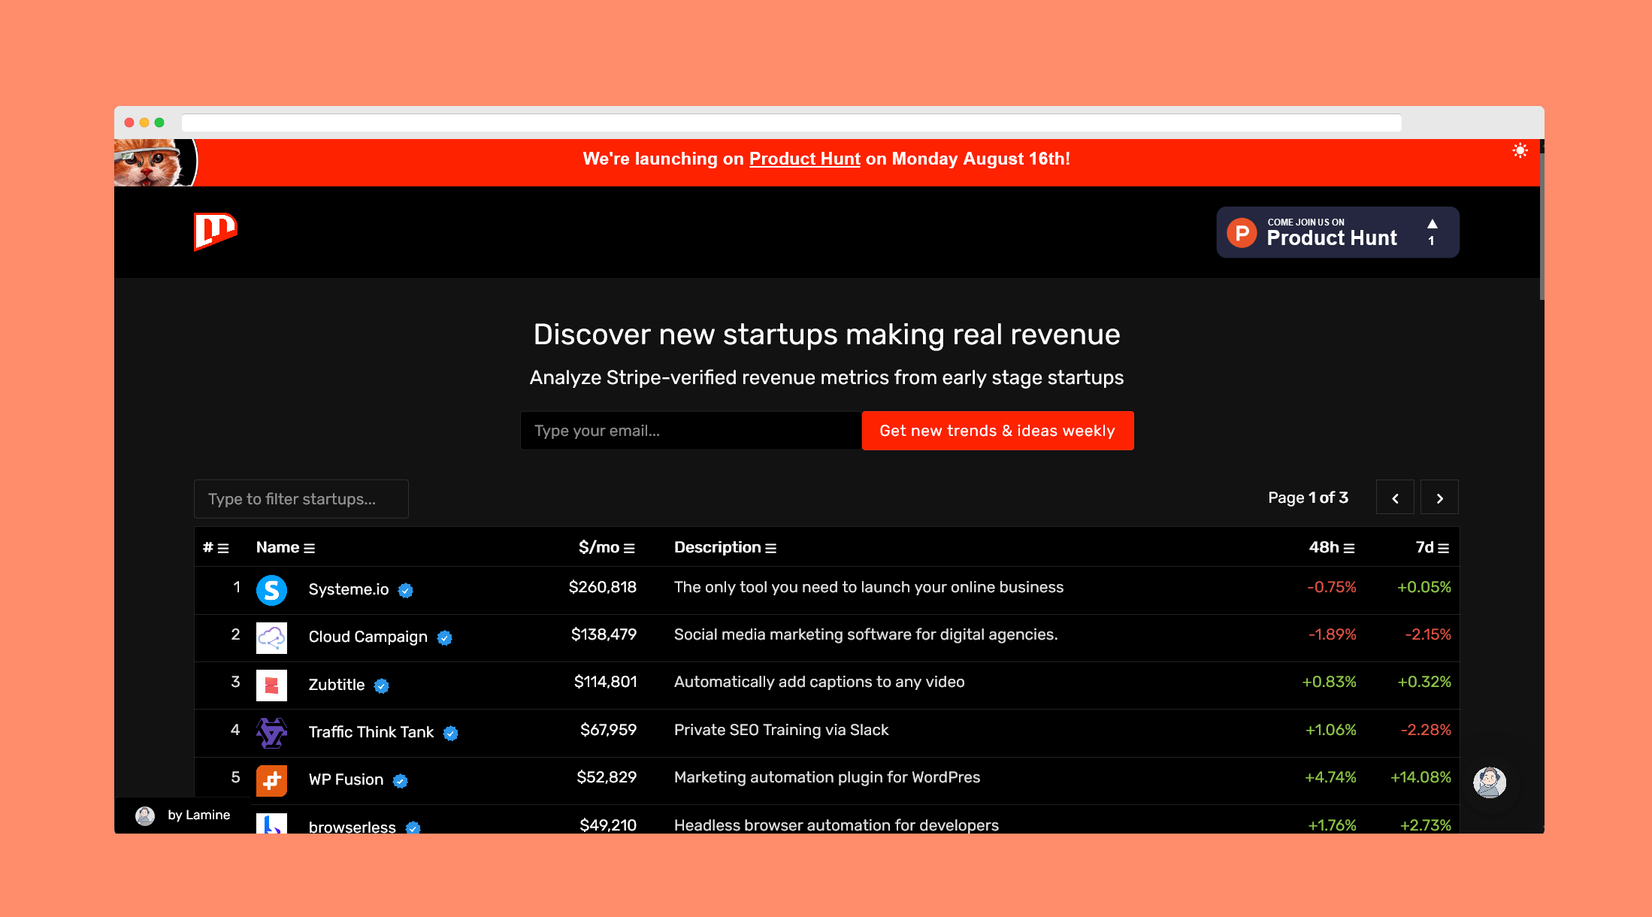The image size is (1652, 917).
Task: Open the 48h column sort menu
Action: coord(1349,547)
